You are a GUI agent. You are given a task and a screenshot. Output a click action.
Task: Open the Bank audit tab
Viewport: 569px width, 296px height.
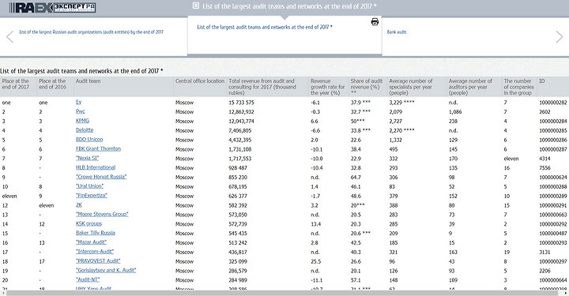(x=397, y=32)
